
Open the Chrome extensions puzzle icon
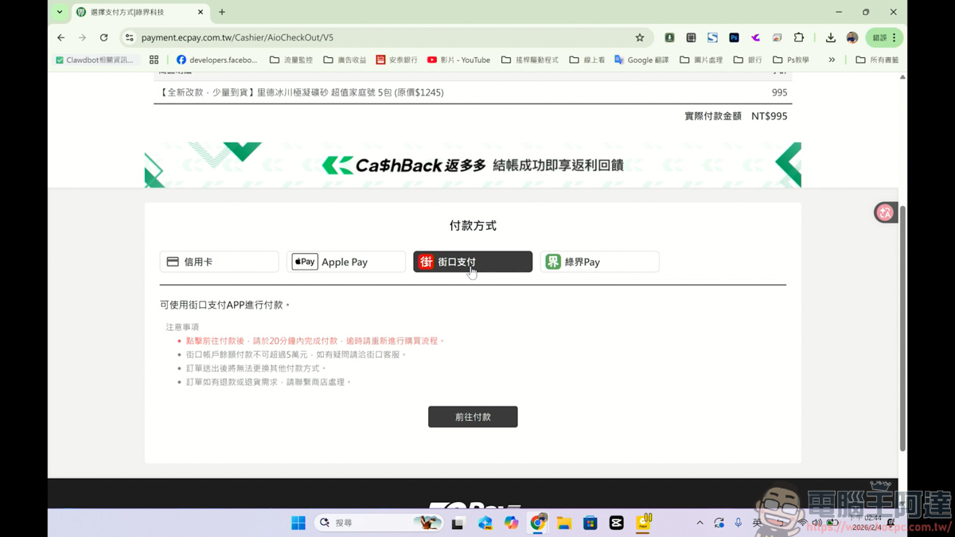(x=799, y=37)
